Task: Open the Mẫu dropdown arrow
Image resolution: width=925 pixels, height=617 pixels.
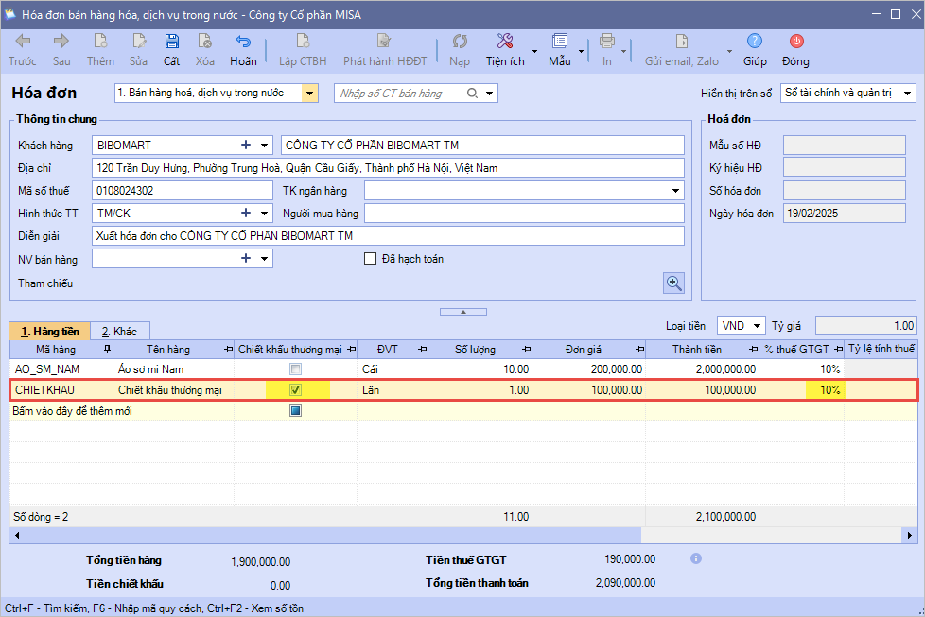Action: click(581, 51)
